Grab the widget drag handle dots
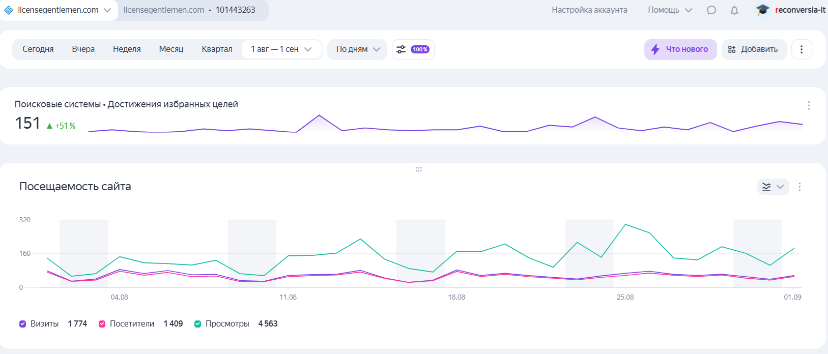828x354 pixels. [x=418, y=169]
